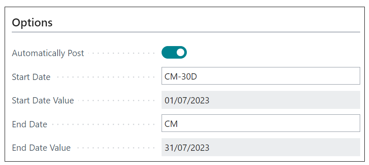
Task: Collapse the Options section heading
Action: coord(32,23)
